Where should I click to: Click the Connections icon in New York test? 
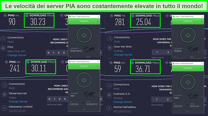click(x=3, y=39)
